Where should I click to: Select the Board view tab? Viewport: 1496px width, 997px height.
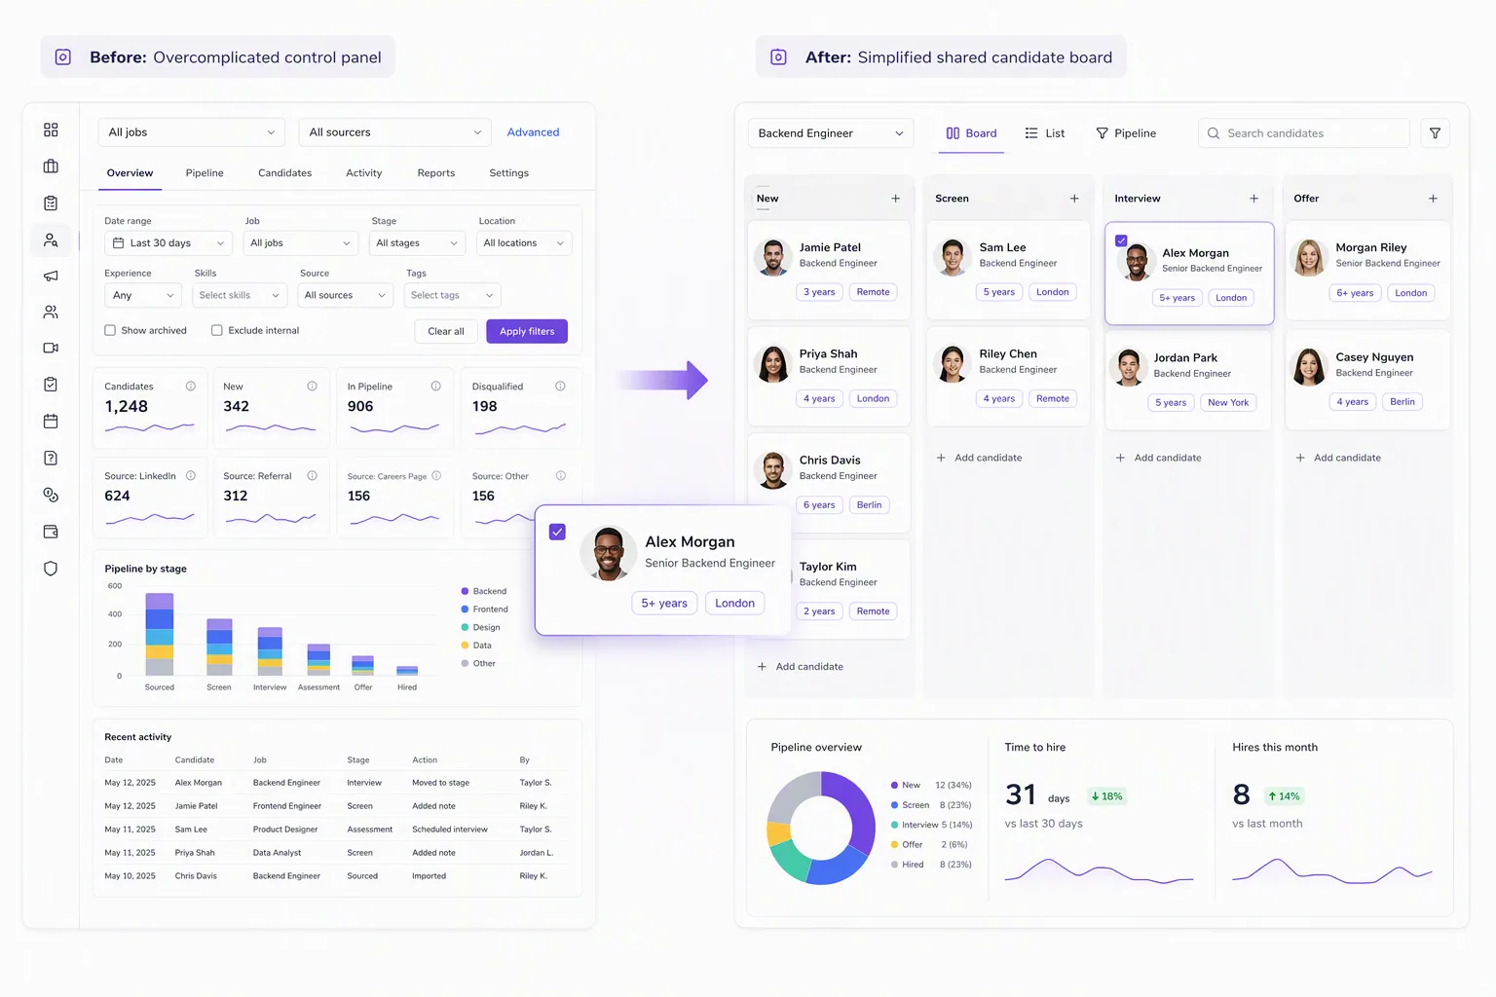(971, 133)
